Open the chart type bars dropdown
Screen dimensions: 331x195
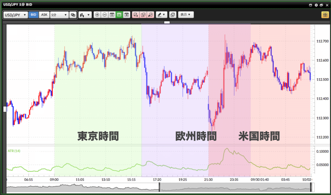[85, 15]
